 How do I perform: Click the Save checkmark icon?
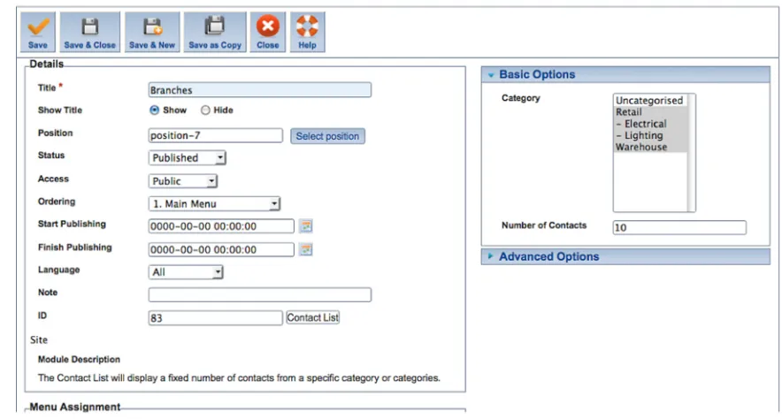point(38,27)
